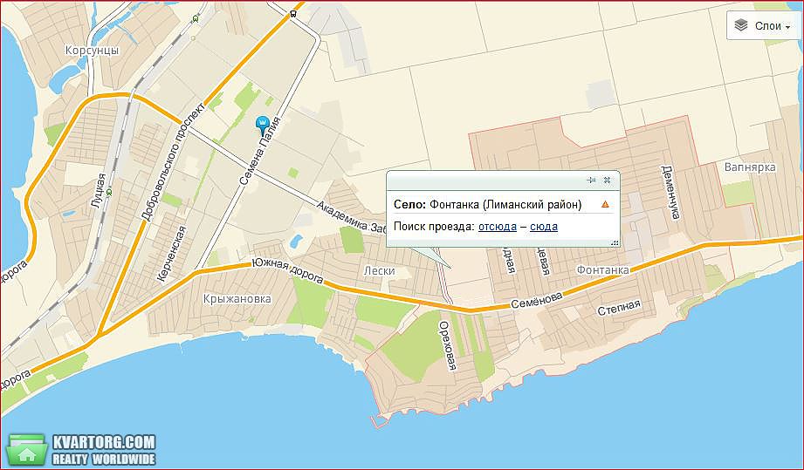Close the Фонтанка info popup
The width and height of the screenshot is (804, 470).
(x=607, y=181)
